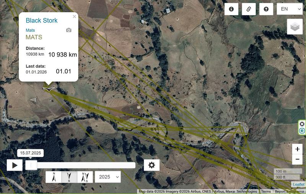306x194 pixels.
Task: Click the 01.01.2026 last data value
Action: (x=36, y=72)
